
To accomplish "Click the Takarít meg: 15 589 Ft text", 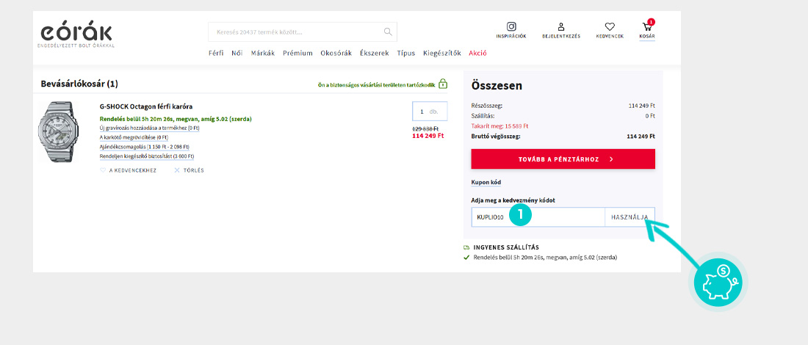I will coord(499,126).
